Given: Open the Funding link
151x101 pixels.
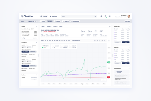Looking at the screenshot, I should 23,38.
